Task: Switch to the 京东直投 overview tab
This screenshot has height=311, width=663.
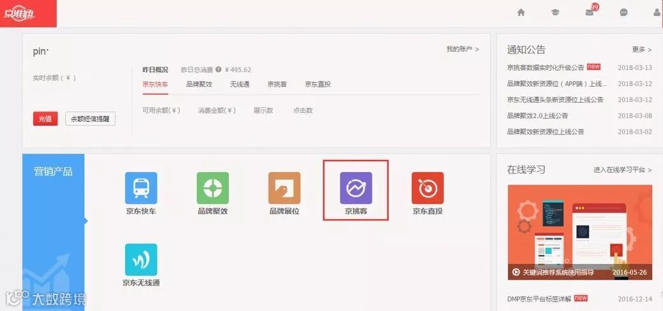Action: [x=318, y=84]
